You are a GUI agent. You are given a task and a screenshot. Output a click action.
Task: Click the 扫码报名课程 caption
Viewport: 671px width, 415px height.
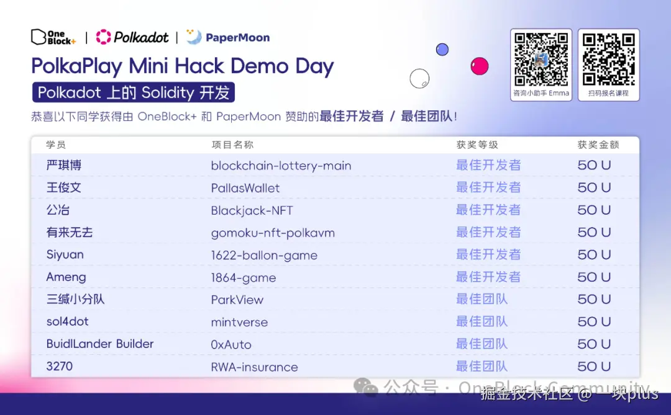click(x=608, y=93)
